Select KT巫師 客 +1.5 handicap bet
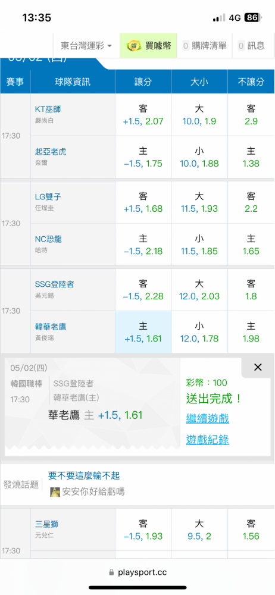 (143, 115)
